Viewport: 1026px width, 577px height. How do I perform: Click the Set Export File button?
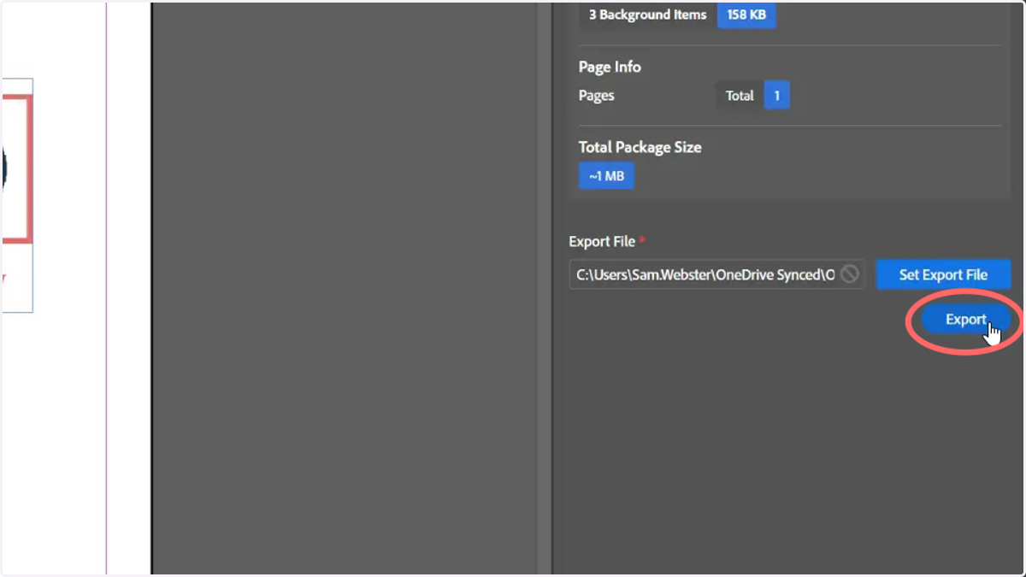click(x=943, y=275)
